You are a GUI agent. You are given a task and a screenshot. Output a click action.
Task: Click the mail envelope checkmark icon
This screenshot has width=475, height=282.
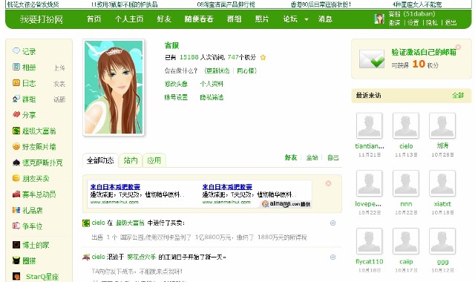click(372, 59)
